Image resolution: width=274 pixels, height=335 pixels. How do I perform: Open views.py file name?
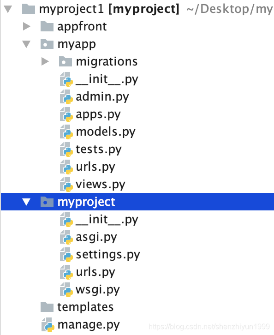pyautogui.click(x=101, y=185)
